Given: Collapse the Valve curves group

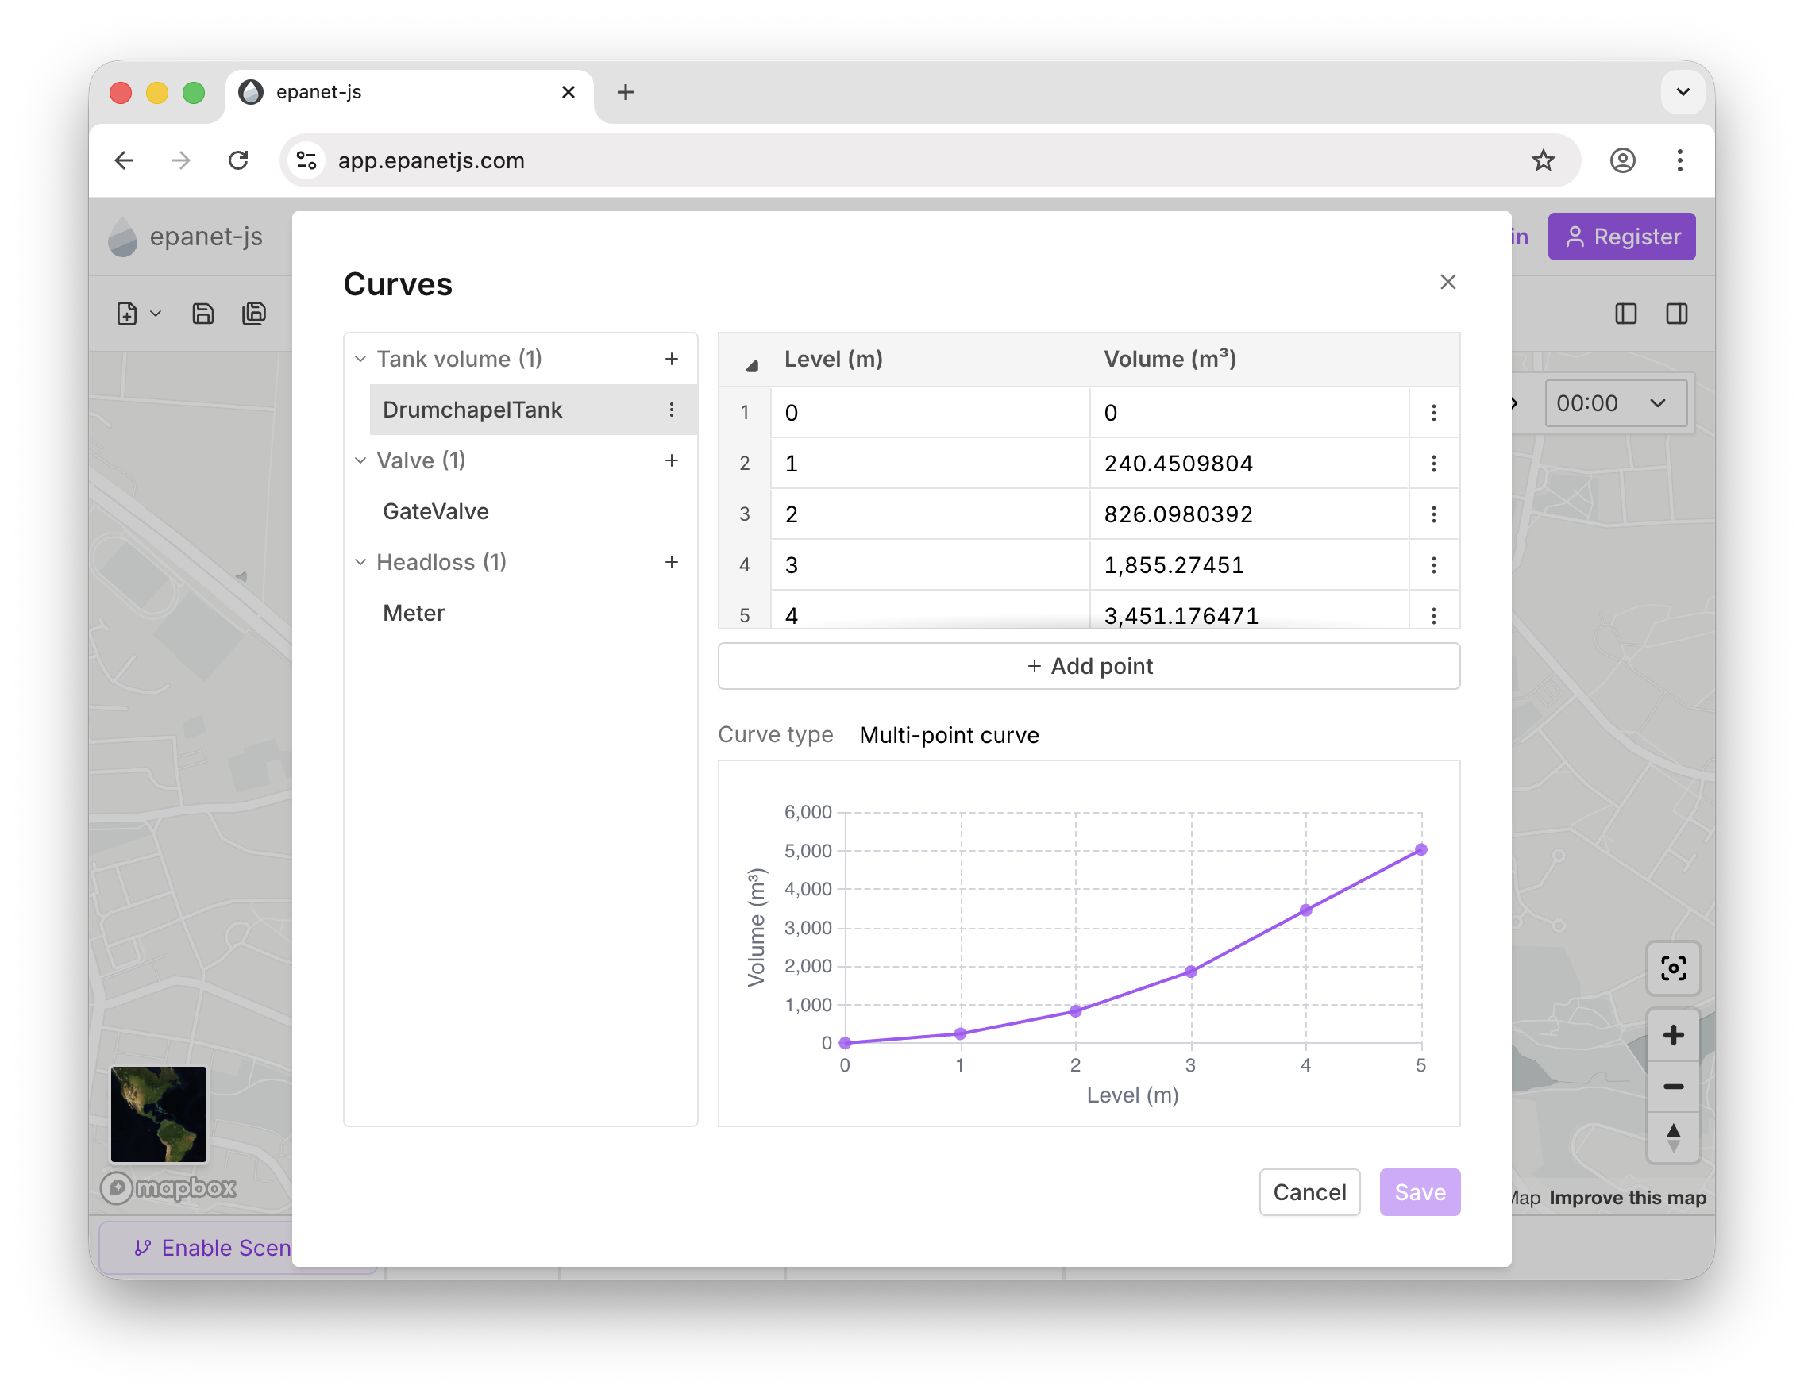Looking at the screenshot, I should tap(361, 460).
